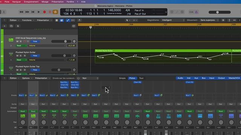The height and width of the screenshot is (135, 241).
Task: Open the mixer Options menu
Action: point(27,78)
